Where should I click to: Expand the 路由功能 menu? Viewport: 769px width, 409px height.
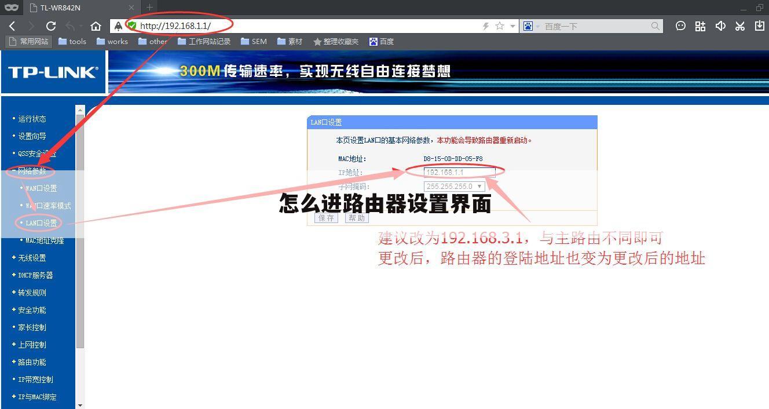tap(32, 362)
